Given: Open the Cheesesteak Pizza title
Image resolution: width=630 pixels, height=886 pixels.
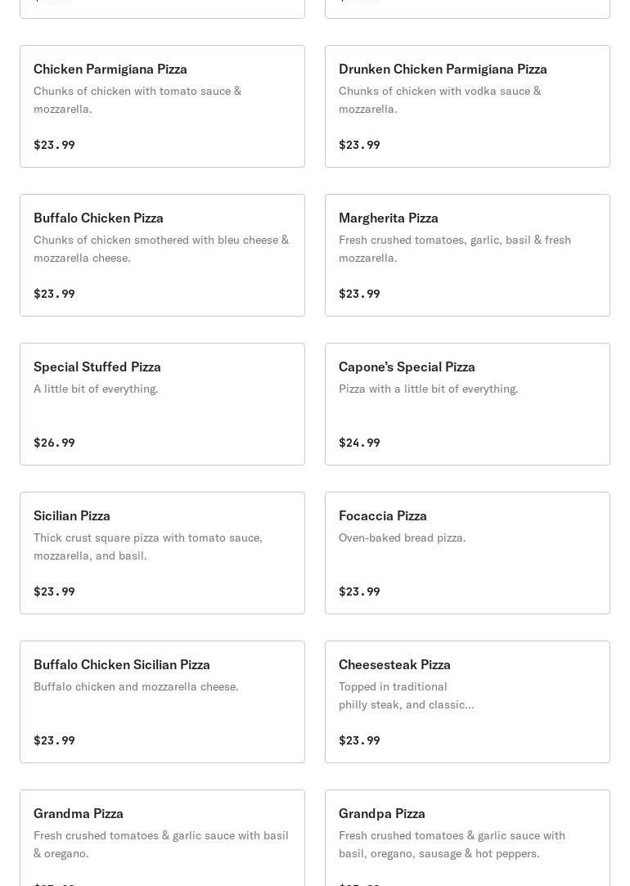Looking at the screenshot, I should pos(394,664).
